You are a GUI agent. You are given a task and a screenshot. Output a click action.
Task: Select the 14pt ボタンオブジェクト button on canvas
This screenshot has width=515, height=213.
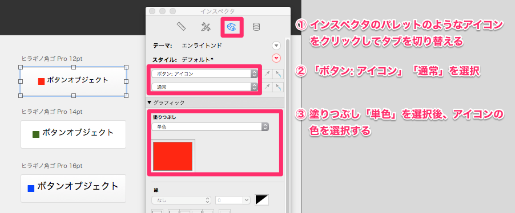pos(73,134)
